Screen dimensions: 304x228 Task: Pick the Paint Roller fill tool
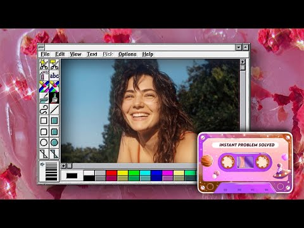coord(44,98)
